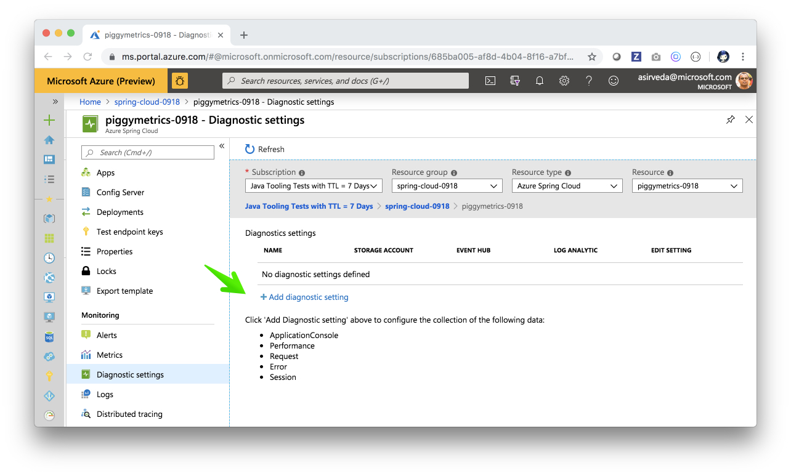Click the Refresh button
Image resolution: width=791 pixels, height=476 pixels.
[x=265, y=149]
